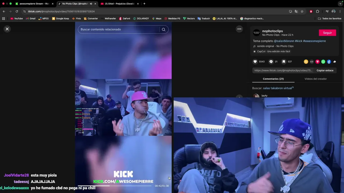Open the Google Keep bookmark

point(60,18)
